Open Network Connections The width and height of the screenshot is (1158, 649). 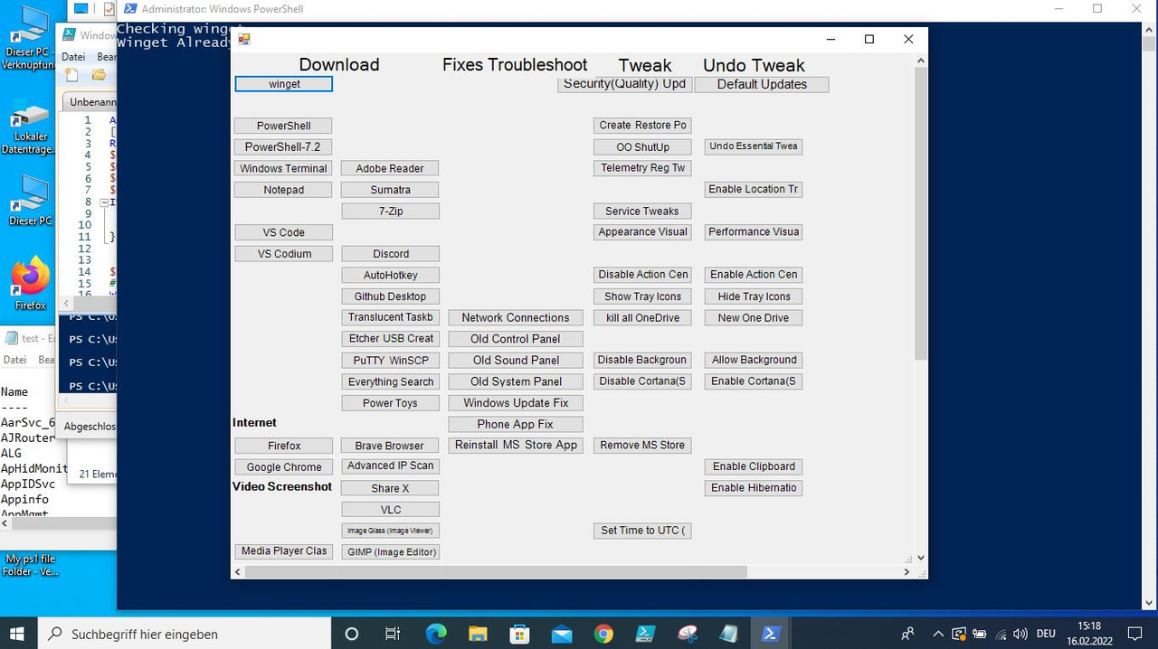pyautogui.click(x=516, y=317)
